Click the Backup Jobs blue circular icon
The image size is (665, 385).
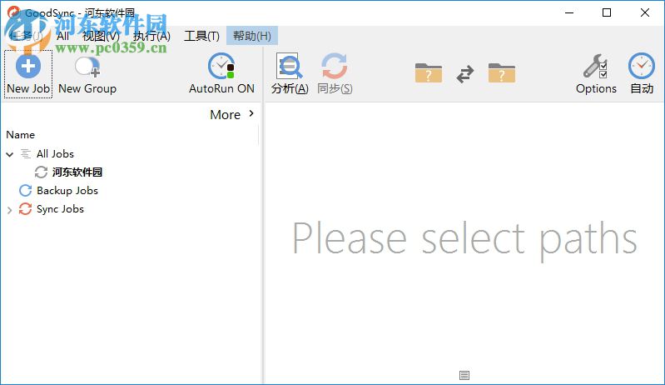tap(26, 191)
